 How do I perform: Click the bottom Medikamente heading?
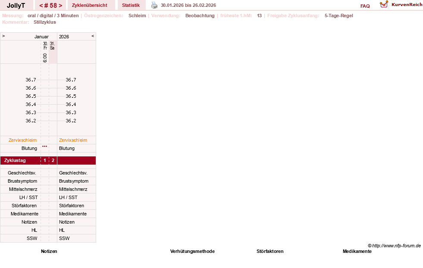(x=357, y=251)
